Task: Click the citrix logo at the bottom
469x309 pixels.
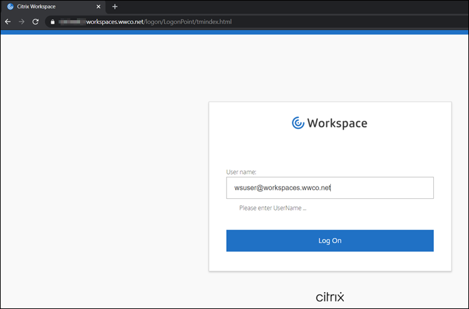Action: pos(330,297)
